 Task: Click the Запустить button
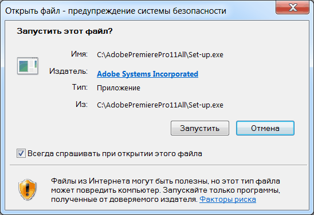pyautogui.click(x=200, y=128)
